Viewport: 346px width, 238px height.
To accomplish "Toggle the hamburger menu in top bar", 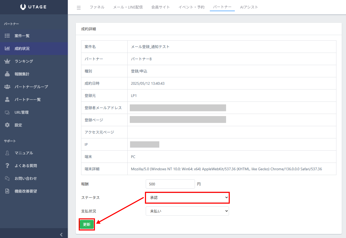I will pyautogui.click(x=79, y=7).
